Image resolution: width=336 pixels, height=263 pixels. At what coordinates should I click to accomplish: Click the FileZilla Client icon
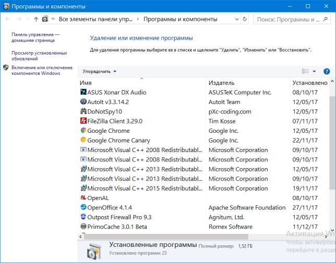[83, 121]
